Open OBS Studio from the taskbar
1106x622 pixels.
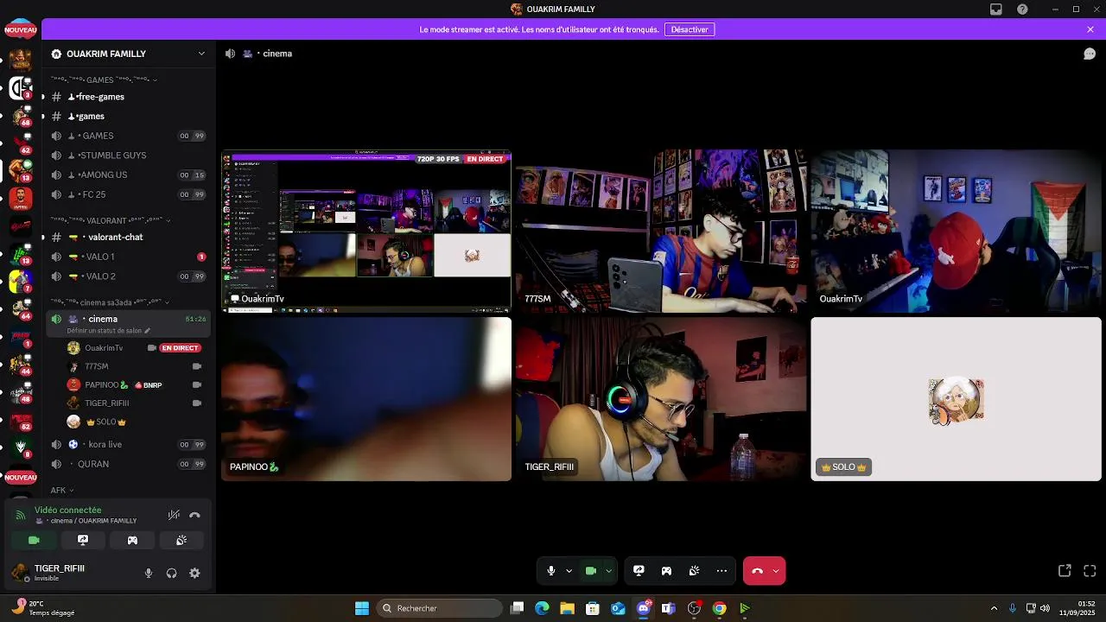point(694,608)
